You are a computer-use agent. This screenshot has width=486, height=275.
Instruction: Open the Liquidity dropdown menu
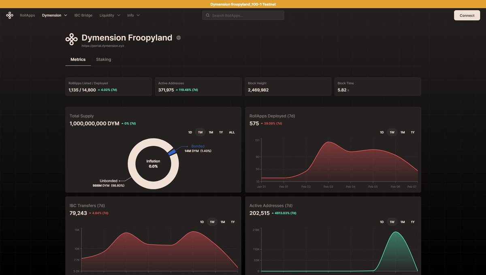pos(109,15)
